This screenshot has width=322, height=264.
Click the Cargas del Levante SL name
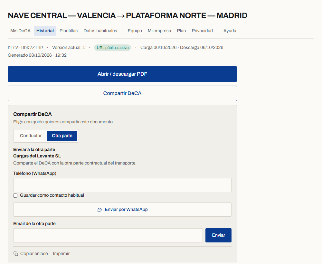coord(37,156)
